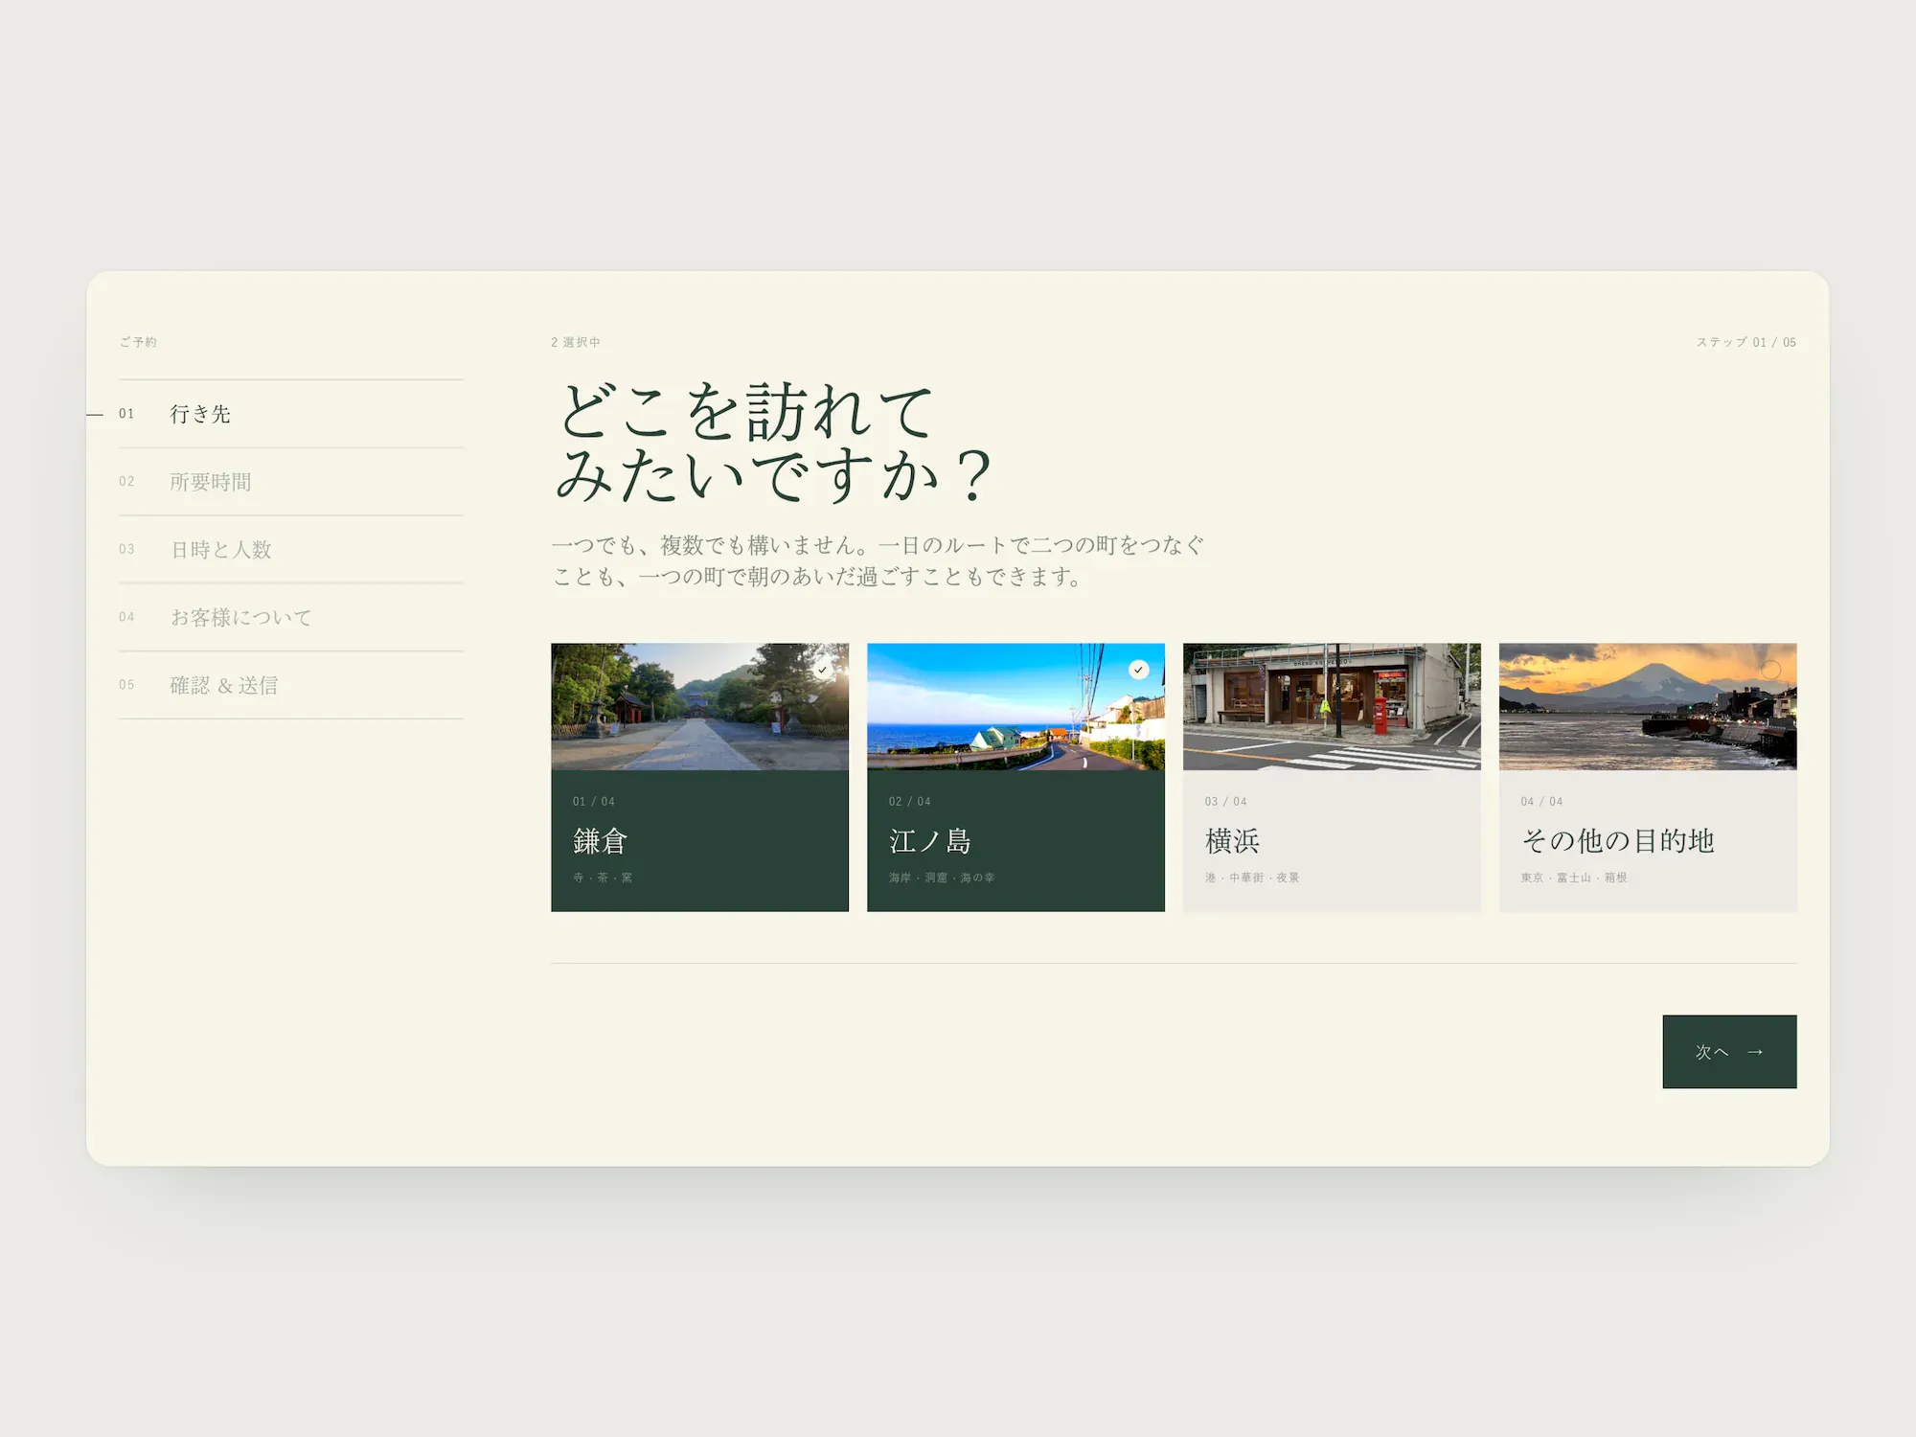Screen dimensions: 1916x1437
Task: Click the 03 / 04 card number
Action: coord(1226,801)
